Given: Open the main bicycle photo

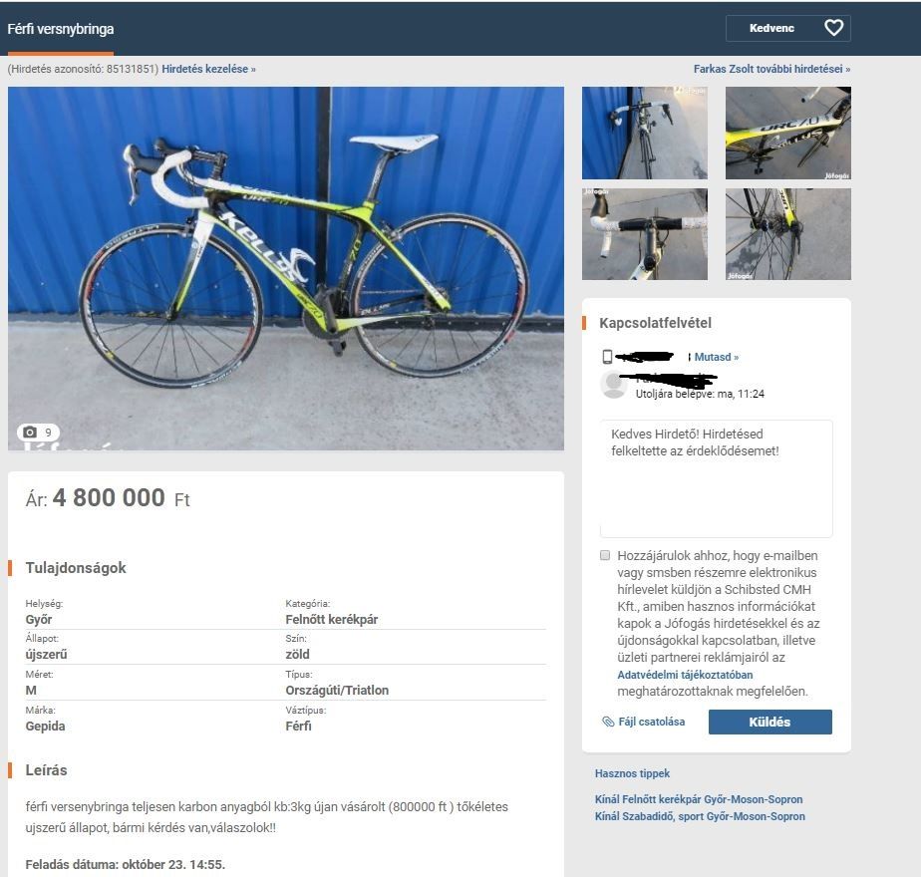Looking at the screenshot, I should (x=286, y=268).
